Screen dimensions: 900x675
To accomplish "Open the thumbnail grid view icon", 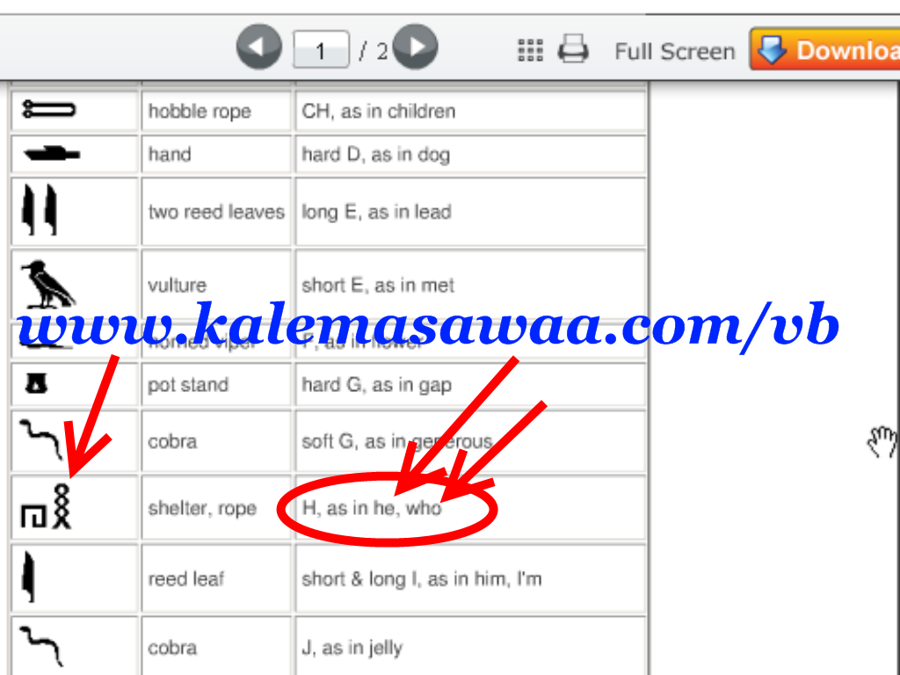I will tap(530, 50).
